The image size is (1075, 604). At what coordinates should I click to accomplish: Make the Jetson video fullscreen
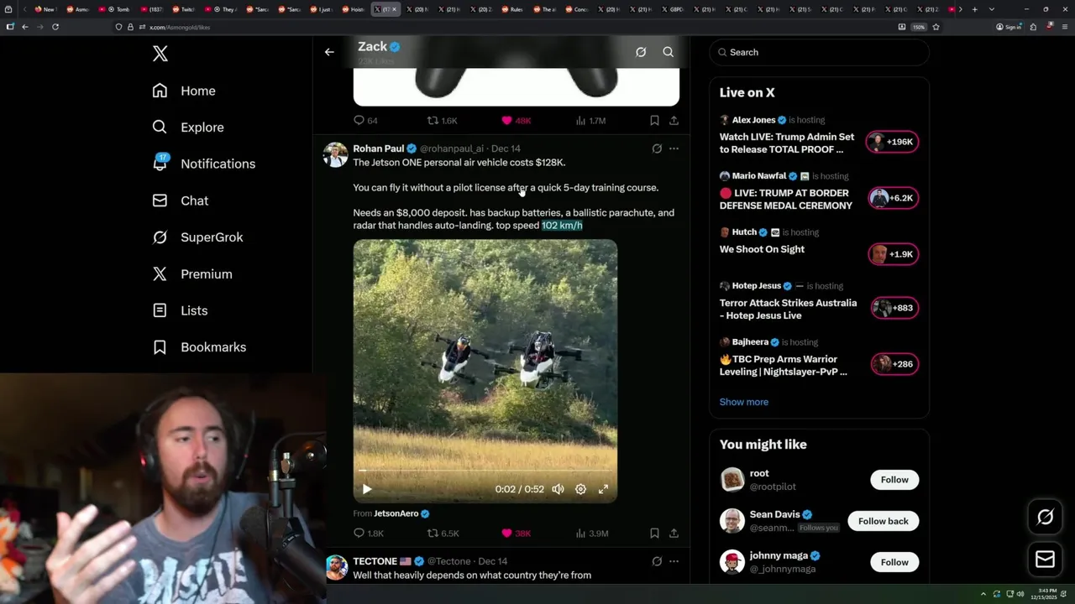pyautogui.click(x=603, y=489)
